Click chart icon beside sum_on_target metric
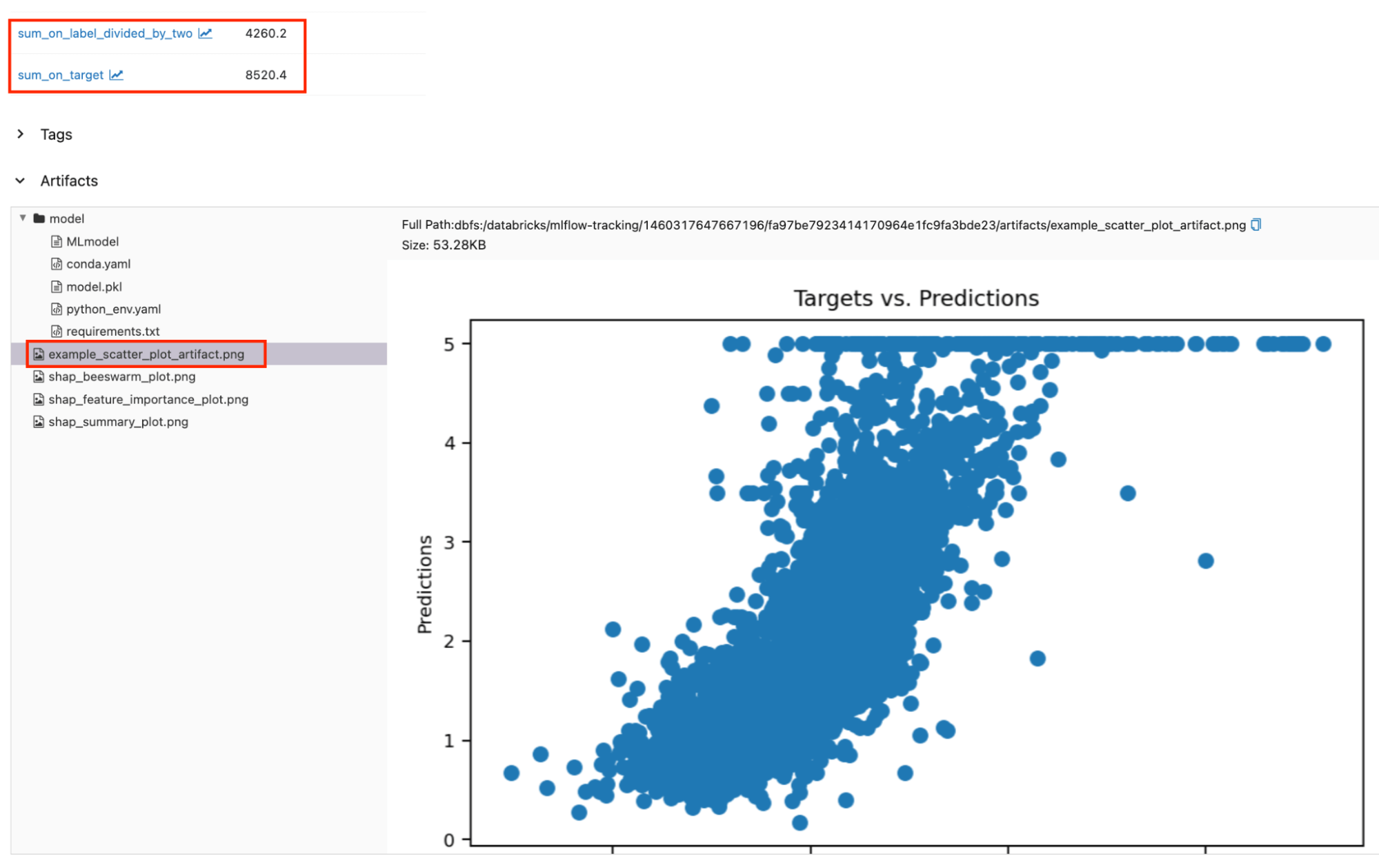 pos(117,74)
